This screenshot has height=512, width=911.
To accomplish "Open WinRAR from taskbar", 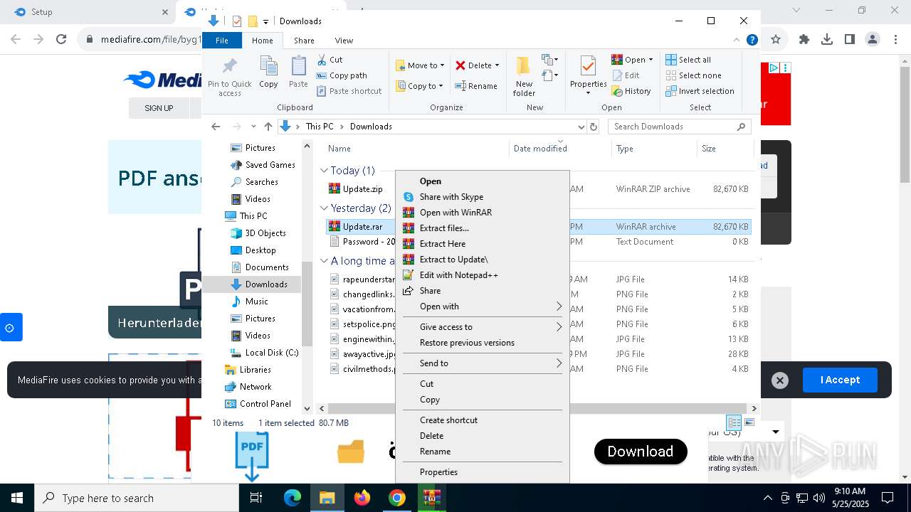I will (431, 498).
